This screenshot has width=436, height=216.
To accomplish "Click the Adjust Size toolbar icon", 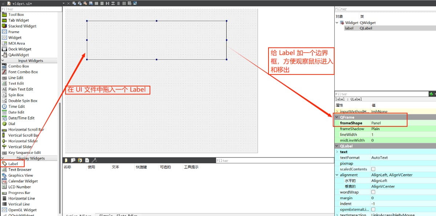I will [x=135, y=3].
